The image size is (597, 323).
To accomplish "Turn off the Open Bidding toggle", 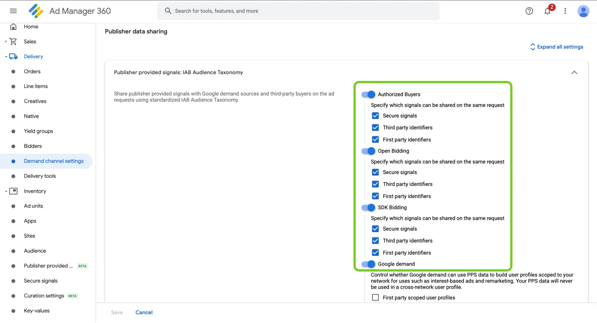I will pos(368,151).
